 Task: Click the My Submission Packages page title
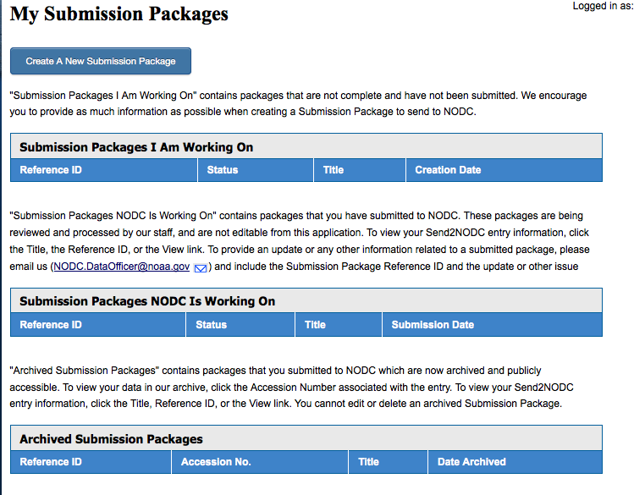pos(119,14)
